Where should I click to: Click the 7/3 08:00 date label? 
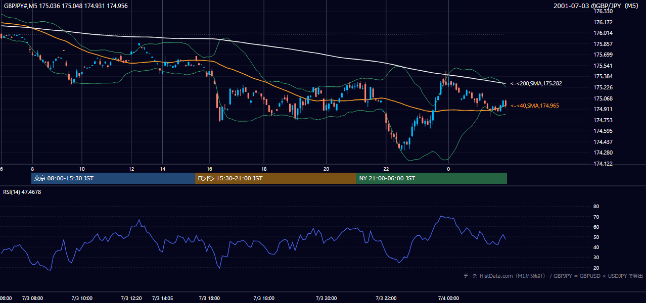(33, 298)
